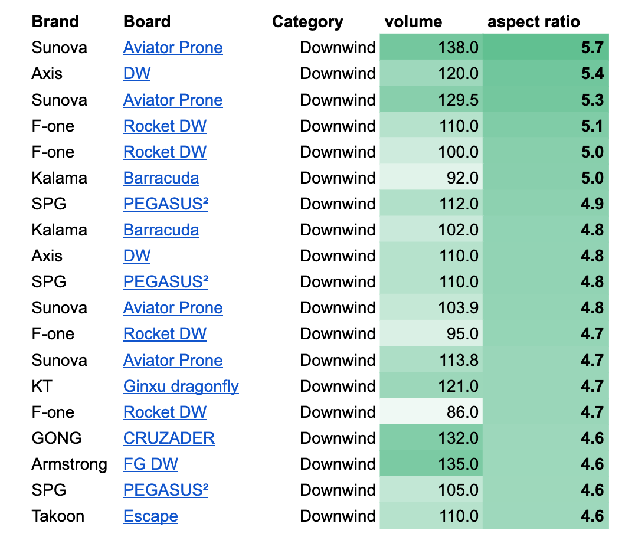Select the 5.7 aspect ratio cell

pyautogui.click(x=546, y=47)
